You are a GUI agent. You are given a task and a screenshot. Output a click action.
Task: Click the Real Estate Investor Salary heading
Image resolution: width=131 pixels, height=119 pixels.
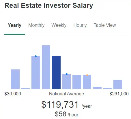(49, 5)
